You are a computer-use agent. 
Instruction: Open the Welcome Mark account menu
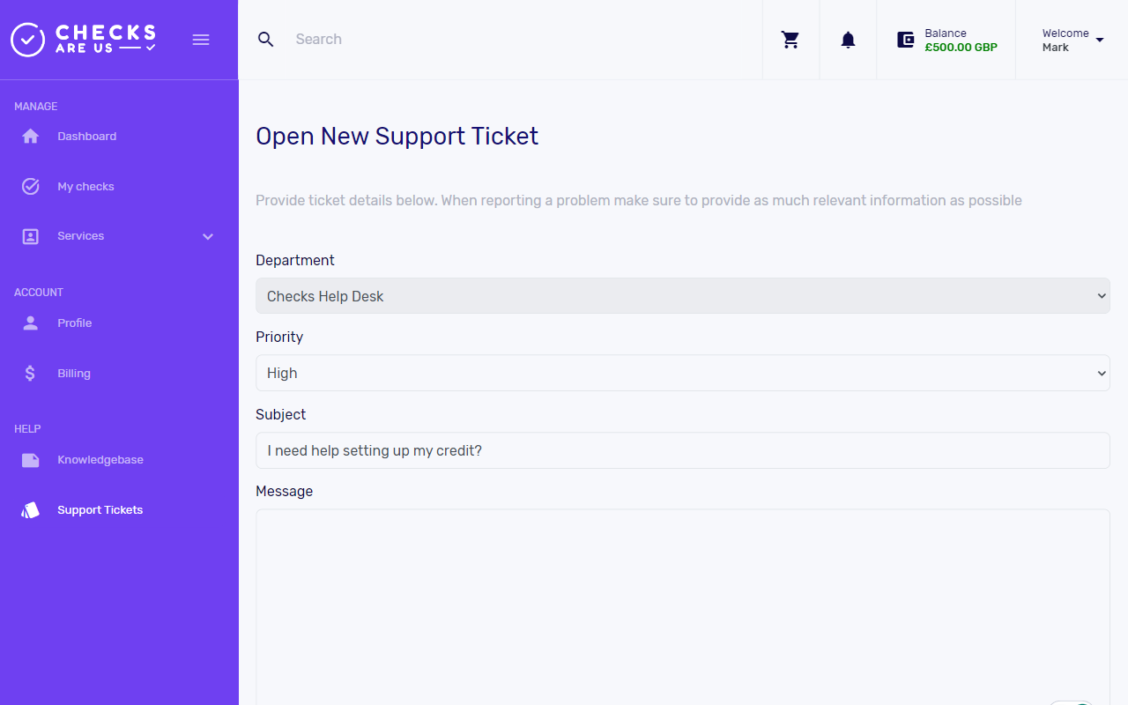pyautogui.click(x=1071, y=40)
